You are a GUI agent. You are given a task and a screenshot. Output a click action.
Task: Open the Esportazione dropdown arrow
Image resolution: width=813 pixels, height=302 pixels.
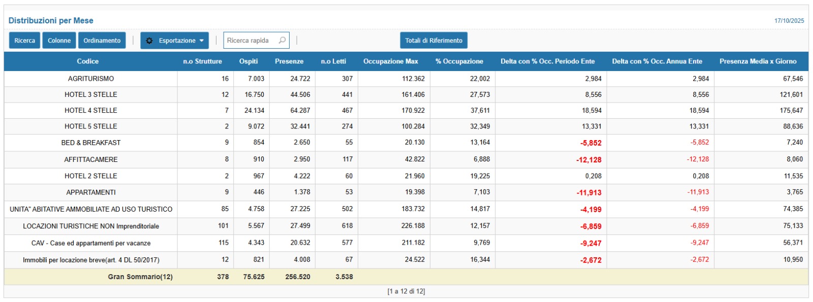point(201,41)
